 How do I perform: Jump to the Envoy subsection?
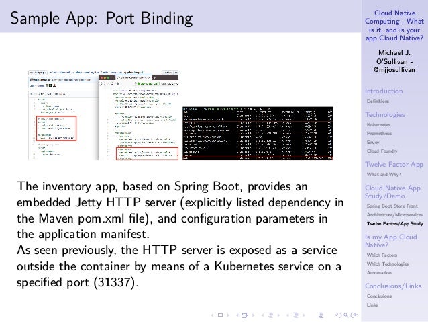click(373, 143)
